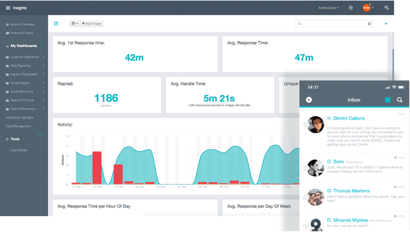This screenshot has width=410, height=239.
Task: Open the dashboard edit icon near top left
Action: tap(56, 24)
